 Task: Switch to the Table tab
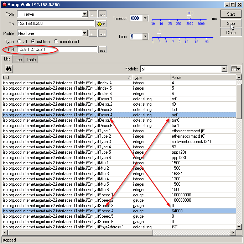click(x=31, y=60)
